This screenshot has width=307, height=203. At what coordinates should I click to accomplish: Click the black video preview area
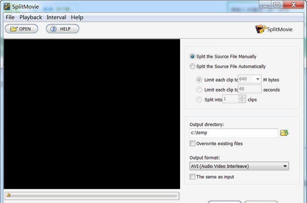click(x=92, y=114)
